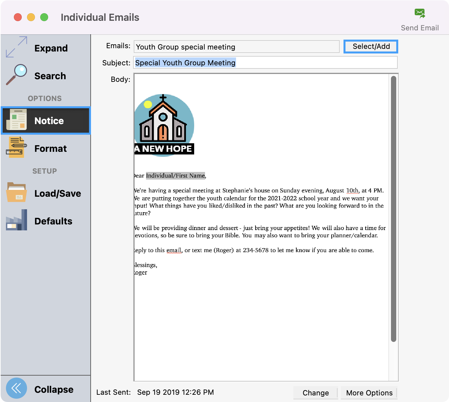
Task: Select the Individual/First Name placeholder
Action: (175, 175)
